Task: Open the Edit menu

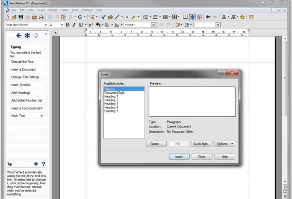Action: [22, 10]
